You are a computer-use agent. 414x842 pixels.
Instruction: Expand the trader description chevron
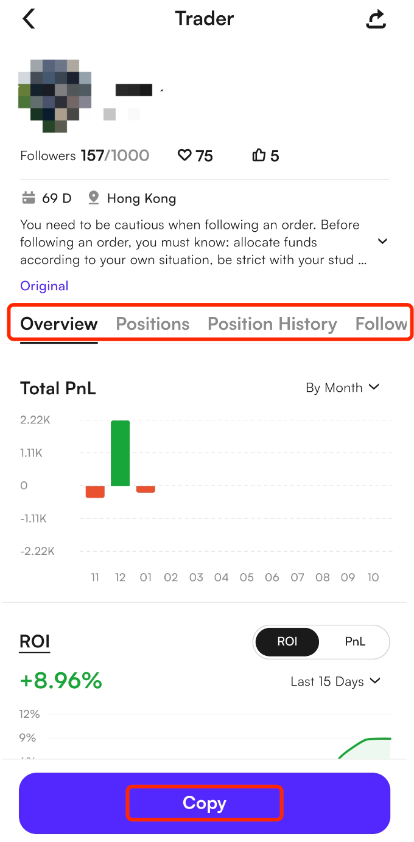click(x=382, y=242)
